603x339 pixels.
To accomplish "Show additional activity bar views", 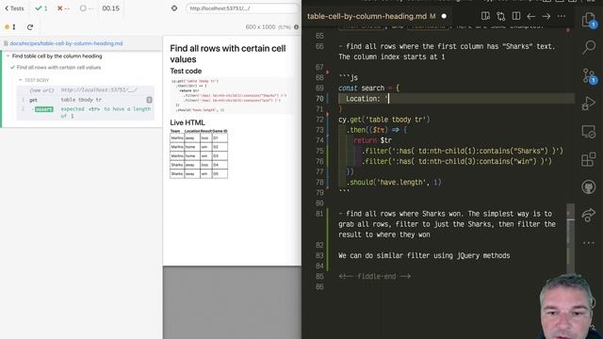I will (589, 243).
